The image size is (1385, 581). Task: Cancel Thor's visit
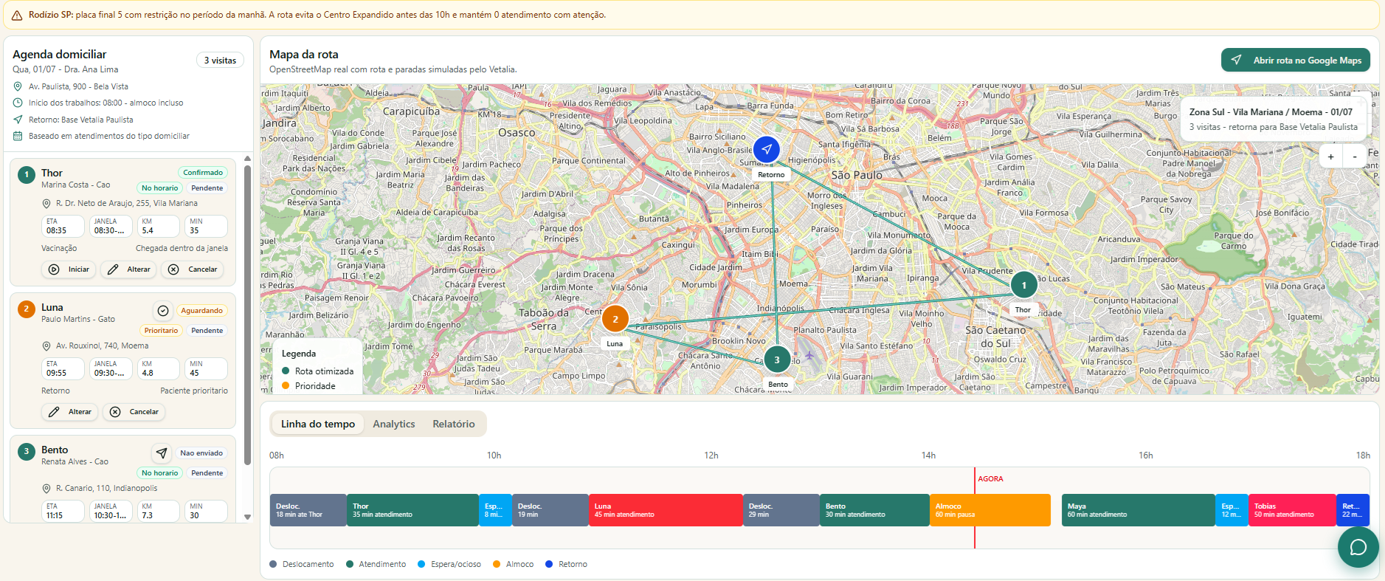193,269
